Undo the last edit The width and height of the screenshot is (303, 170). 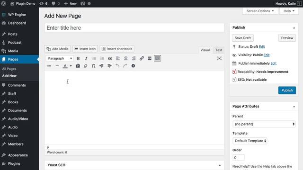click(117, 66)
